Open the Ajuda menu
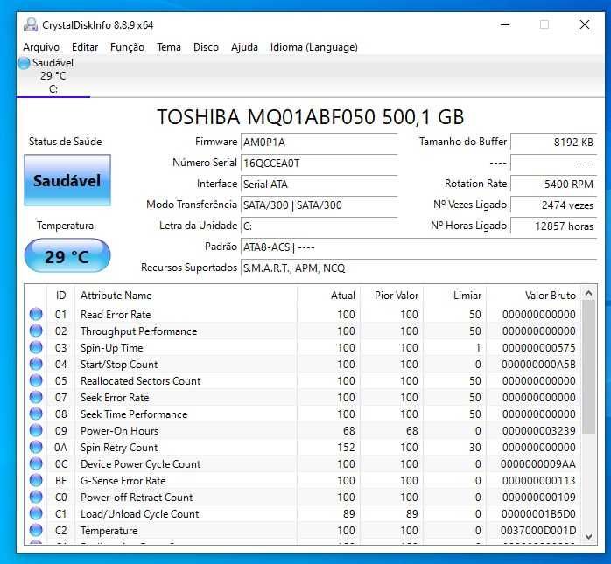Viewport: 611px width, 564px height. pyautogui.click(x=244, y=47)
